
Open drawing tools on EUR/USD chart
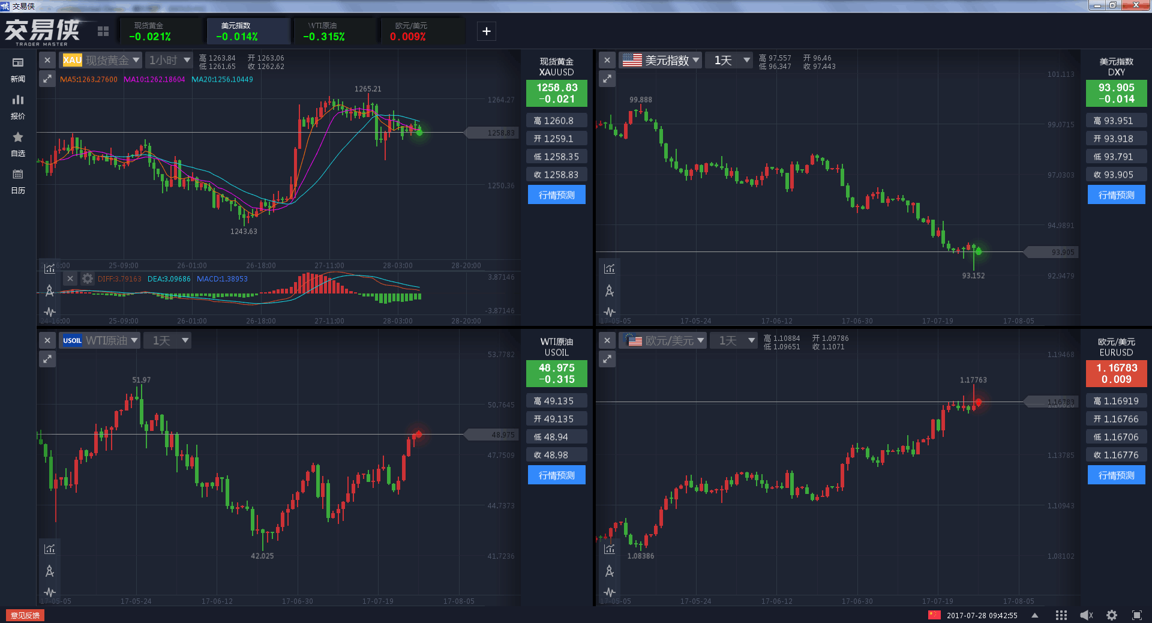coord(610,571)
